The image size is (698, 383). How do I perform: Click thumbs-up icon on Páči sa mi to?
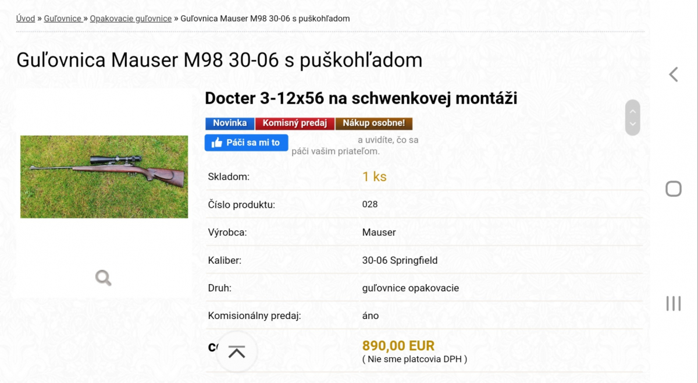217,143
